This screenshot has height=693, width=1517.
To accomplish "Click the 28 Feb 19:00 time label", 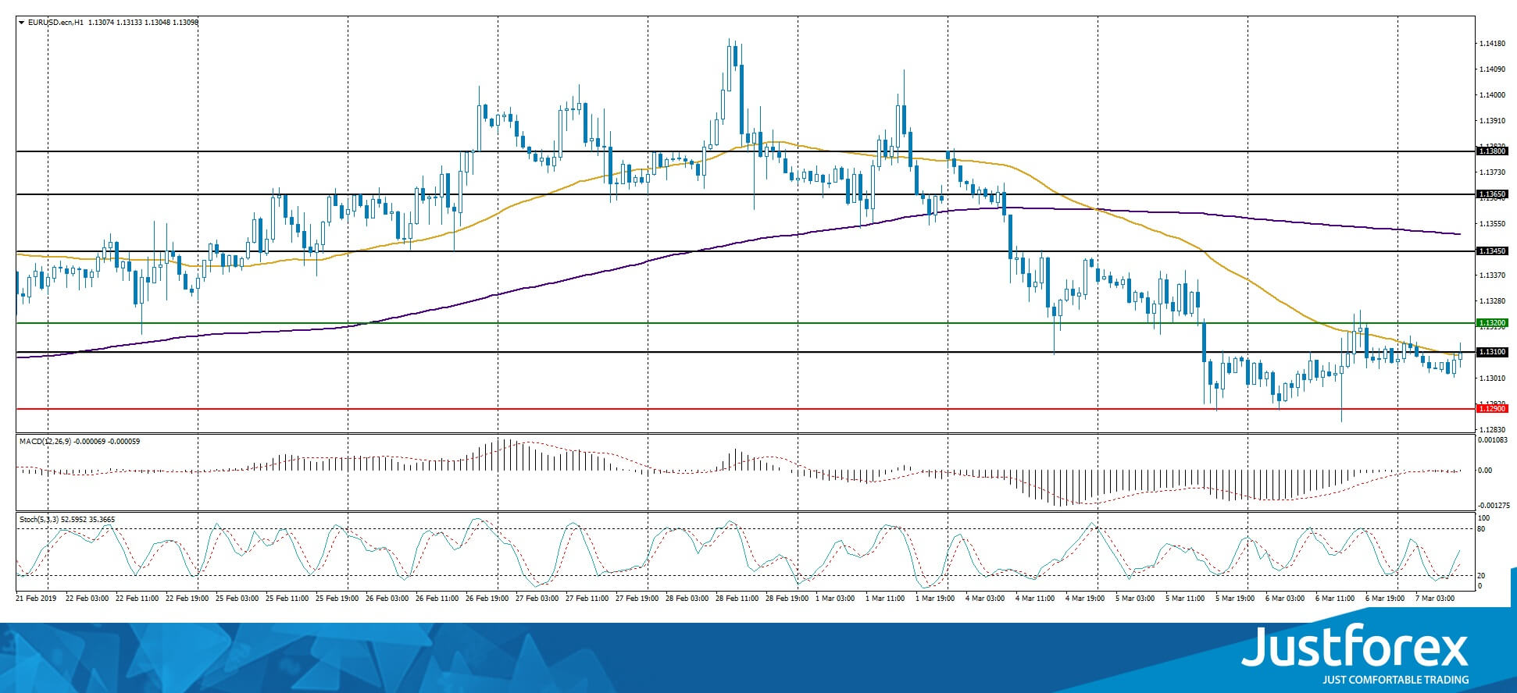I will pyautogui.click(x=787, y=599).
